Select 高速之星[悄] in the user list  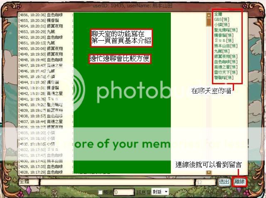[x=226, y=67]
